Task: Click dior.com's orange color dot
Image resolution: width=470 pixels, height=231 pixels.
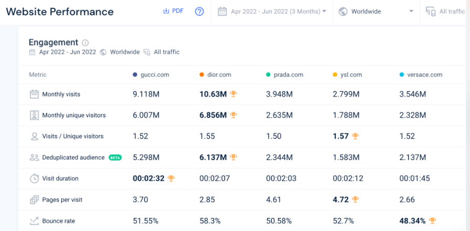Action: coord(202,75)
